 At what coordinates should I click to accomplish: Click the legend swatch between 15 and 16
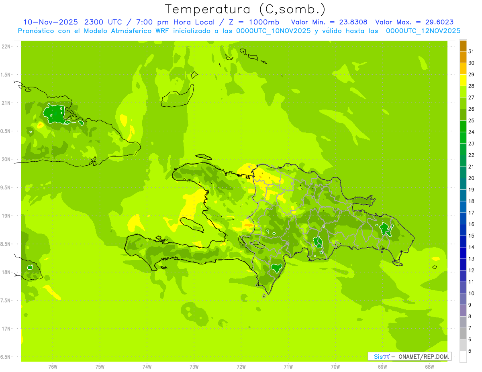(x=463, y=230)
